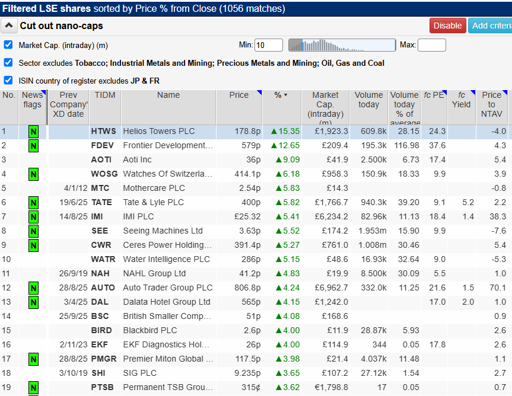Viewport: 512px width, 396px height.
Task: Sort by fc Yield column header
Action: point(461,107)
